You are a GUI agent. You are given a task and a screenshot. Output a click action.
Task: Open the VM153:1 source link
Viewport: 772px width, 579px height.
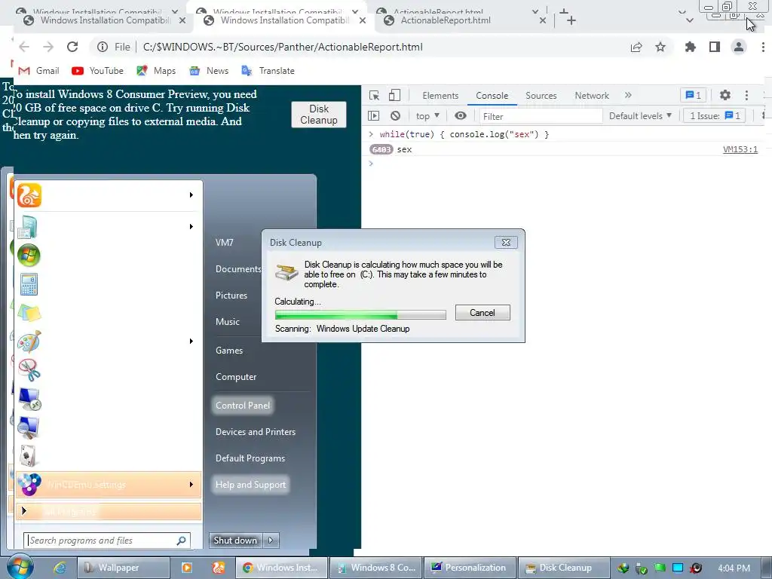tap(740, 149)
